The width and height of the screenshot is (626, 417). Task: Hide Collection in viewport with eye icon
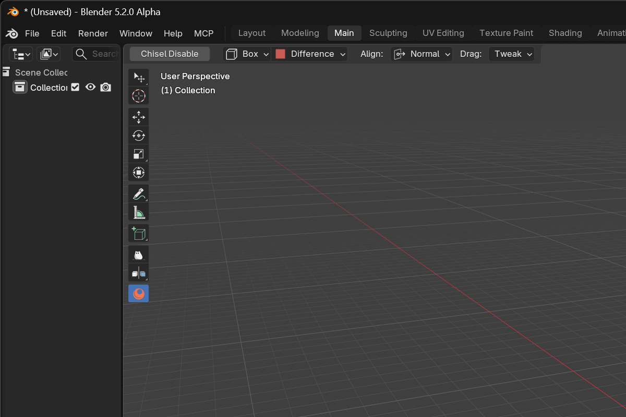click(91, 87)
